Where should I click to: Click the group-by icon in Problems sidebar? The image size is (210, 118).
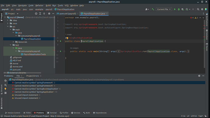[5, 85]
